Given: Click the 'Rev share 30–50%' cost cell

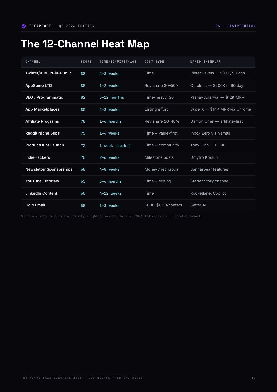Looking at the screenshot, I should (162, 86).
